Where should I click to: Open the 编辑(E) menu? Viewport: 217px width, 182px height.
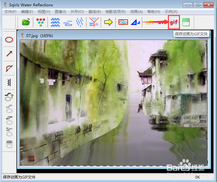click(27, 12)
